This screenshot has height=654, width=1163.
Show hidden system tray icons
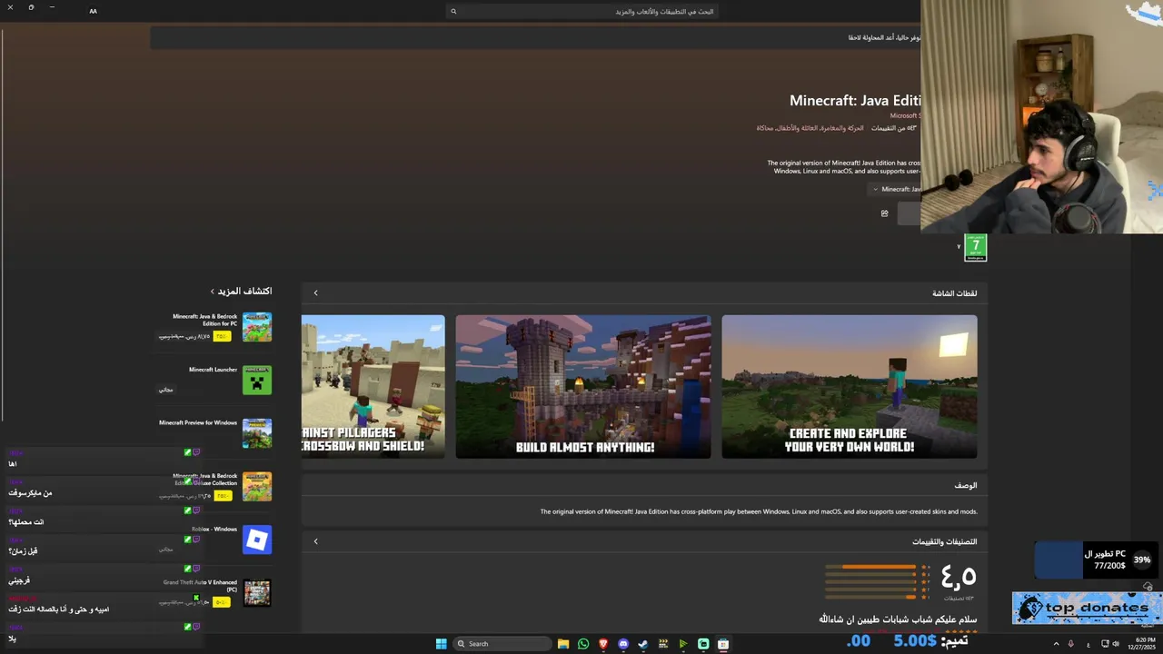[1056, 644]
